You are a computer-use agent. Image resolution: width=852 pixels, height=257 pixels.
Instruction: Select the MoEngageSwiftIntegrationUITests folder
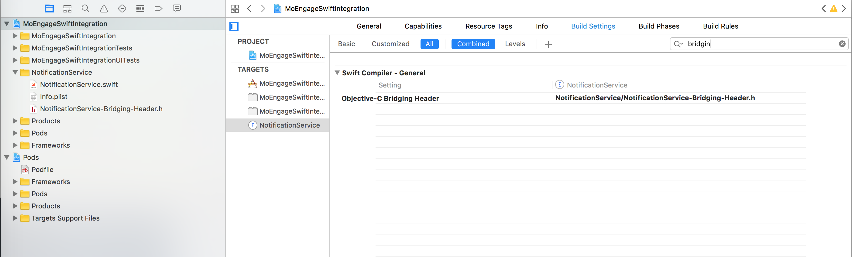[x=85, y=60]
